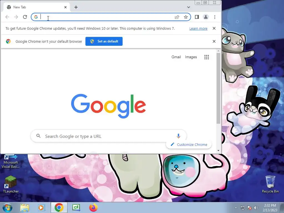Click the browser forward arrow
This screenshot has height=213, width=284.
coord(16,17)
